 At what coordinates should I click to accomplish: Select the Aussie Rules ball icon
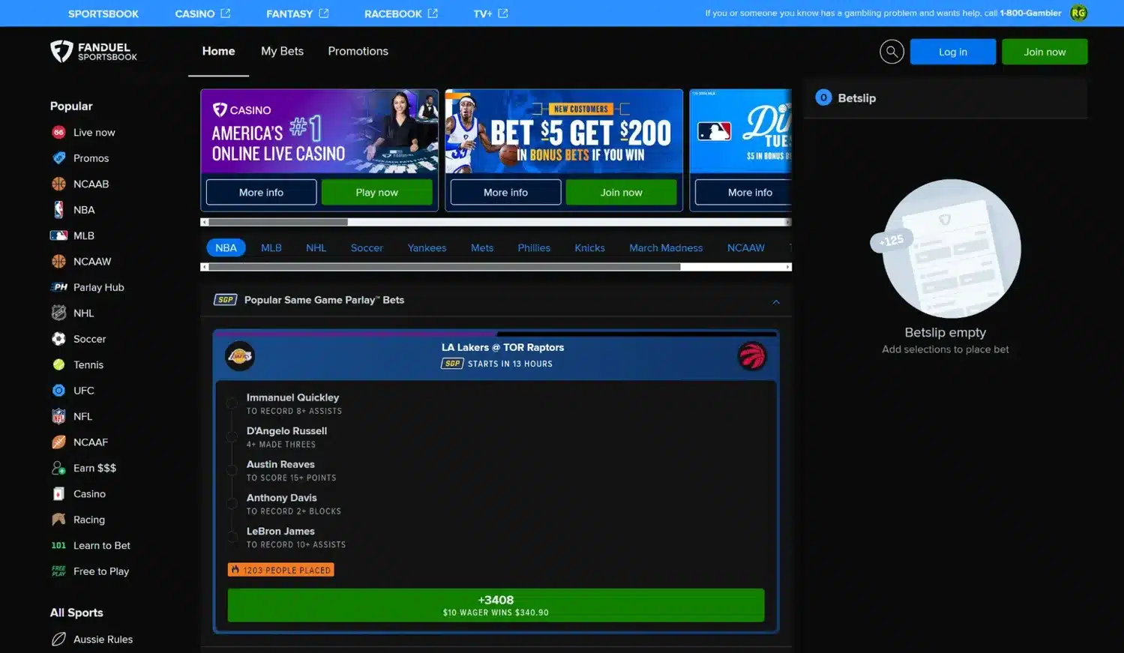coord(58,640)
